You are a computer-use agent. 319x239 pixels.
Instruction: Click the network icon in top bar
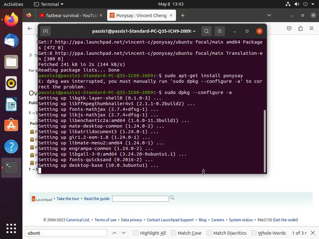[288, 4]
